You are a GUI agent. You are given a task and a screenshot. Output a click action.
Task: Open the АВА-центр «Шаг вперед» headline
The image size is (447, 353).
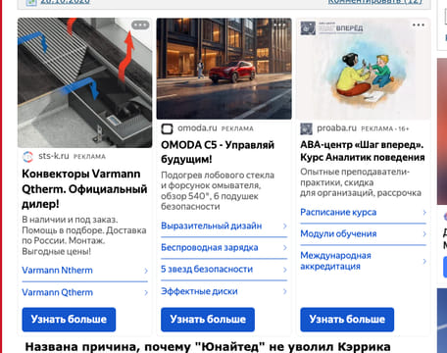[x=363, y=151]
